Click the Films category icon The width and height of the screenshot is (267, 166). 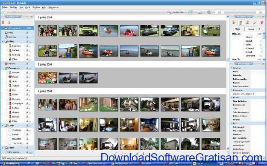point(6,33)
